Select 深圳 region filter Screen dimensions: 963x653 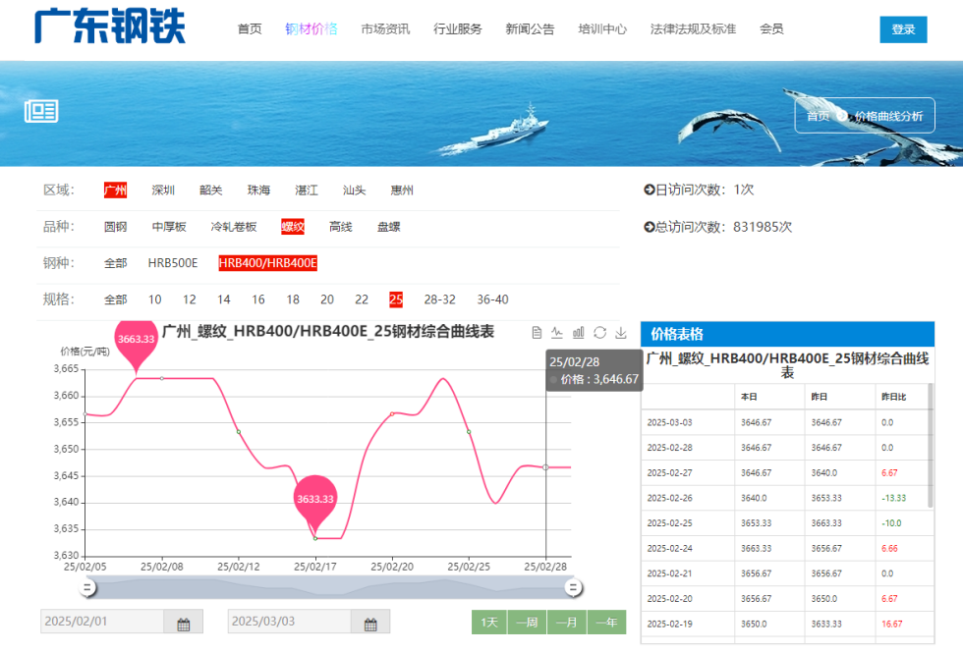coord(163,190)
